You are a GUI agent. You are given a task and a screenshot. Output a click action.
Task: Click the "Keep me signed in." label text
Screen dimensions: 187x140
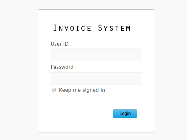click(x=83, y=90)
